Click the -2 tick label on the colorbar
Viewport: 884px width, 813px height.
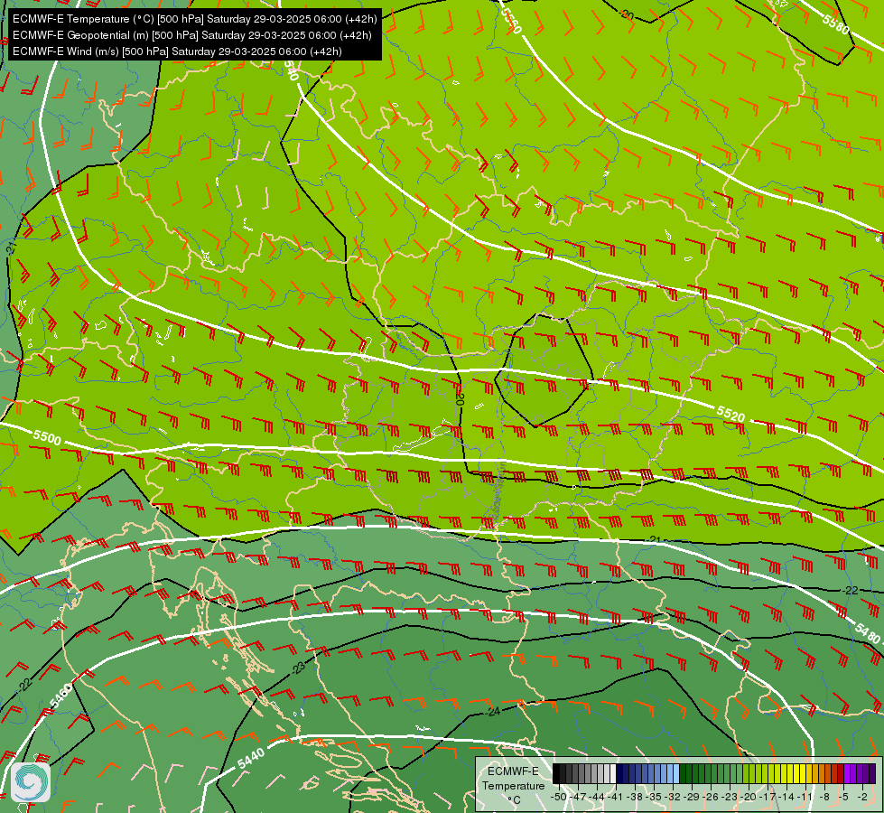click(x=862, y=797)
